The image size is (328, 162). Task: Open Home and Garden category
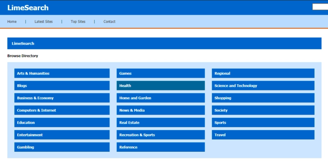coord(161,98)
